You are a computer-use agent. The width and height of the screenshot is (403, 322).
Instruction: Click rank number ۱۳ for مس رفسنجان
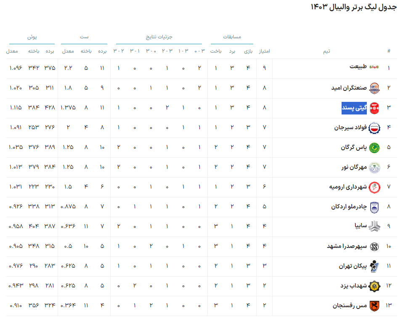point(389,306)
